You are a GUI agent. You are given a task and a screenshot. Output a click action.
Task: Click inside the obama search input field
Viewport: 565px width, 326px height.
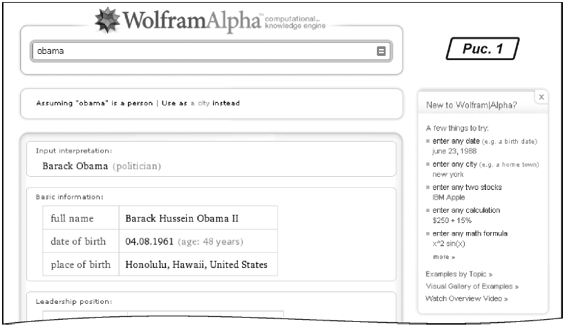pyautogui.click(x=201, y=51)
